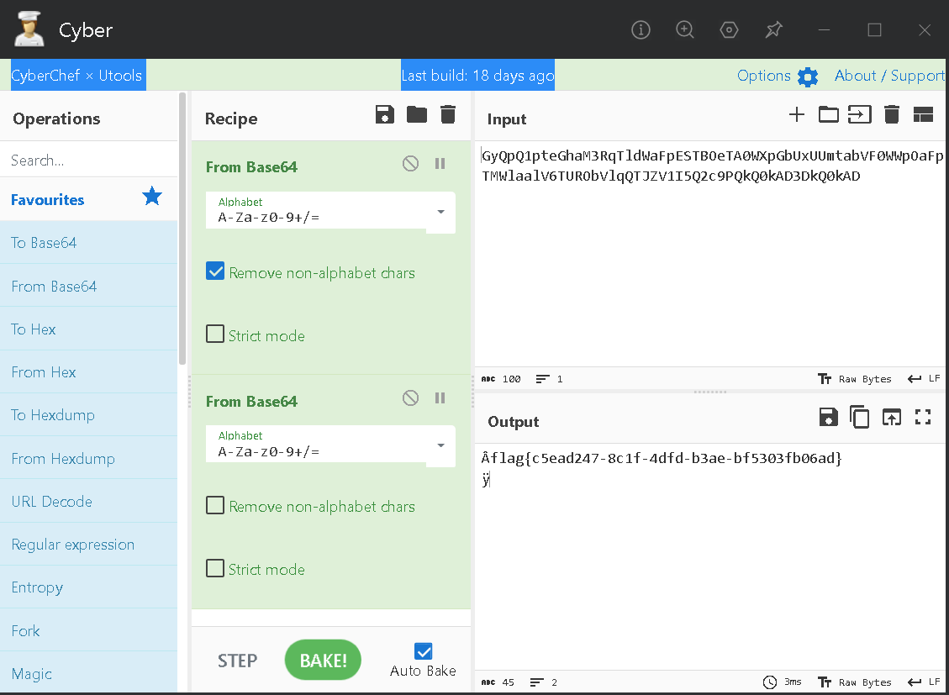
Task: Reset the pane layout icon in Input header
Action: (x=923, y=114)
